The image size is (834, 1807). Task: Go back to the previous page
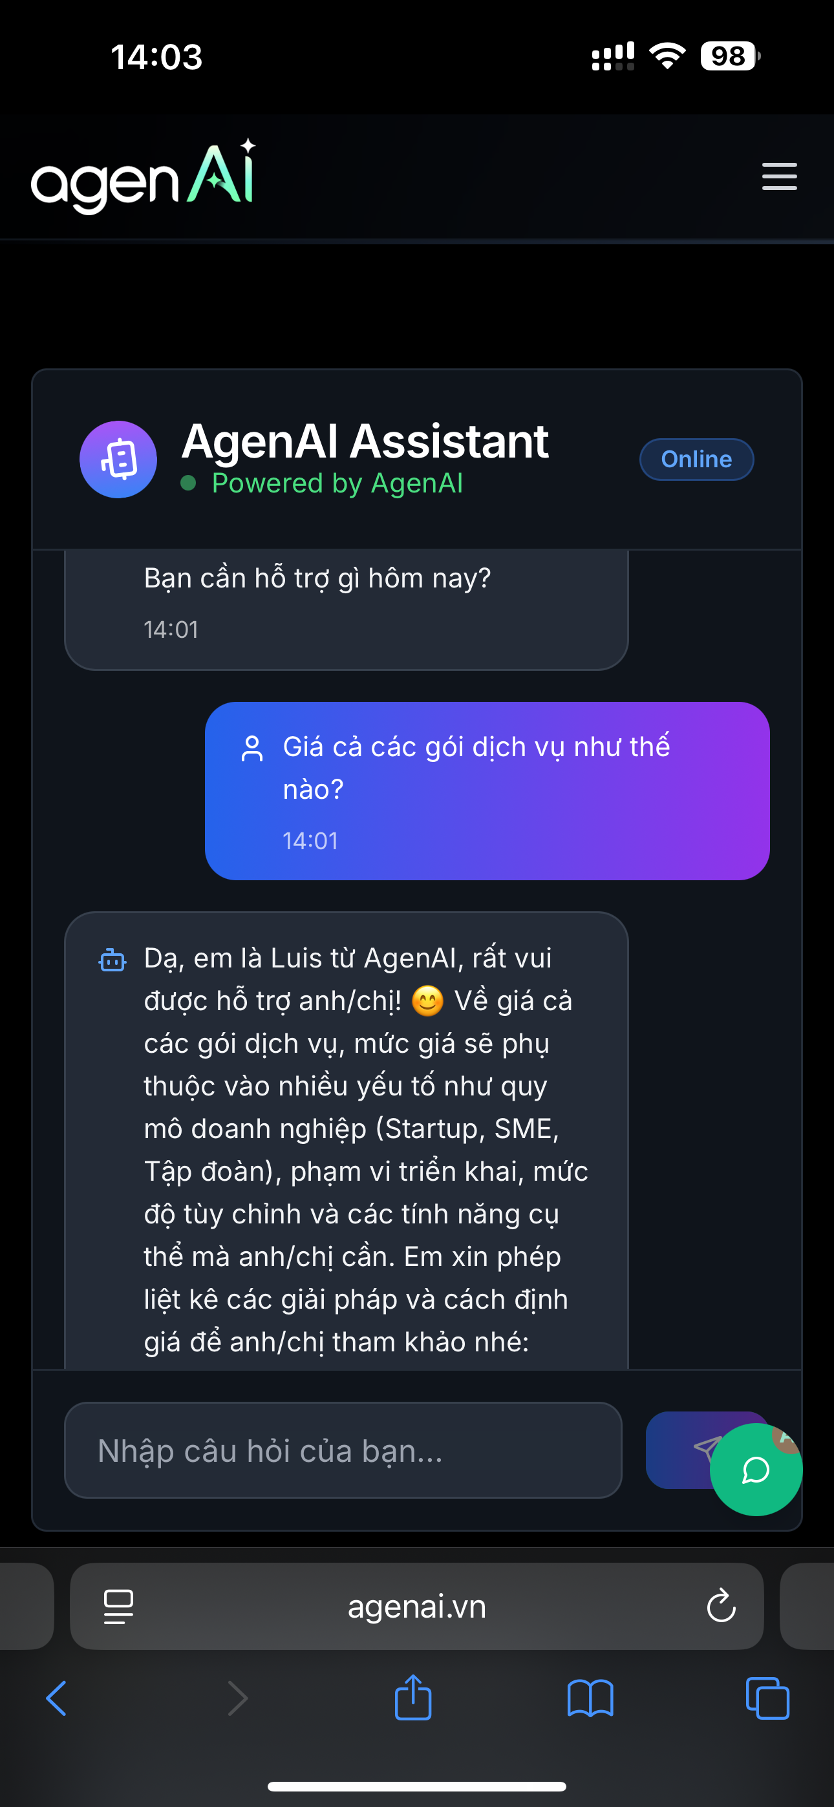tap(56, 1698)
